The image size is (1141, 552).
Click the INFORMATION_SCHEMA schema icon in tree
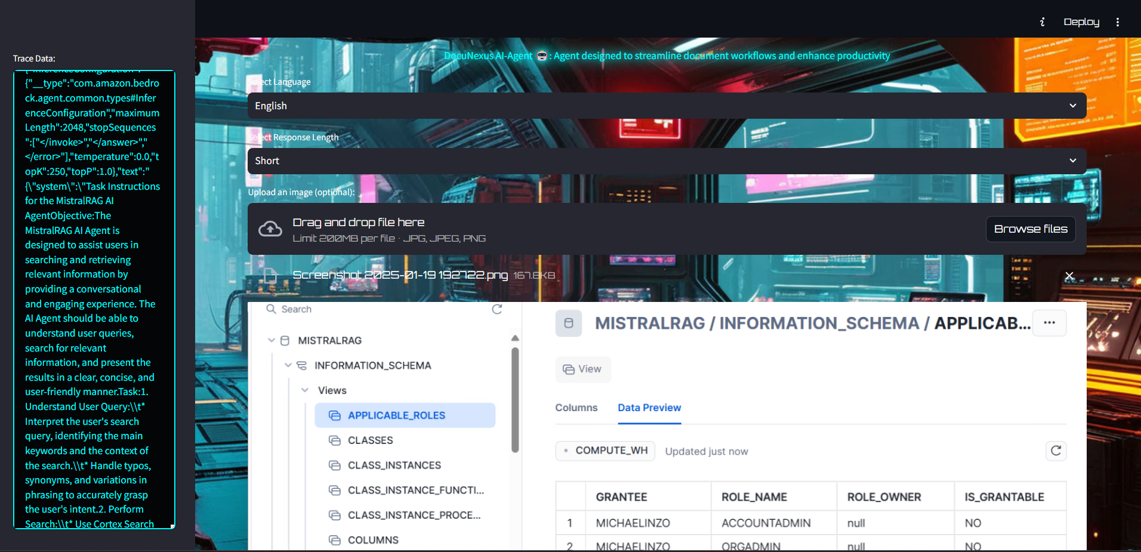coord(301,365)
